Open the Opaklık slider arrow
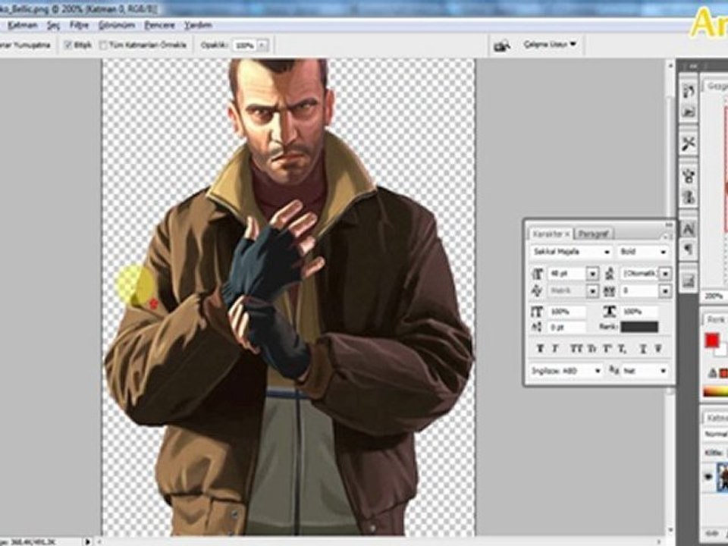The height and width of the screenshot is (546, 728). [262, 45]
